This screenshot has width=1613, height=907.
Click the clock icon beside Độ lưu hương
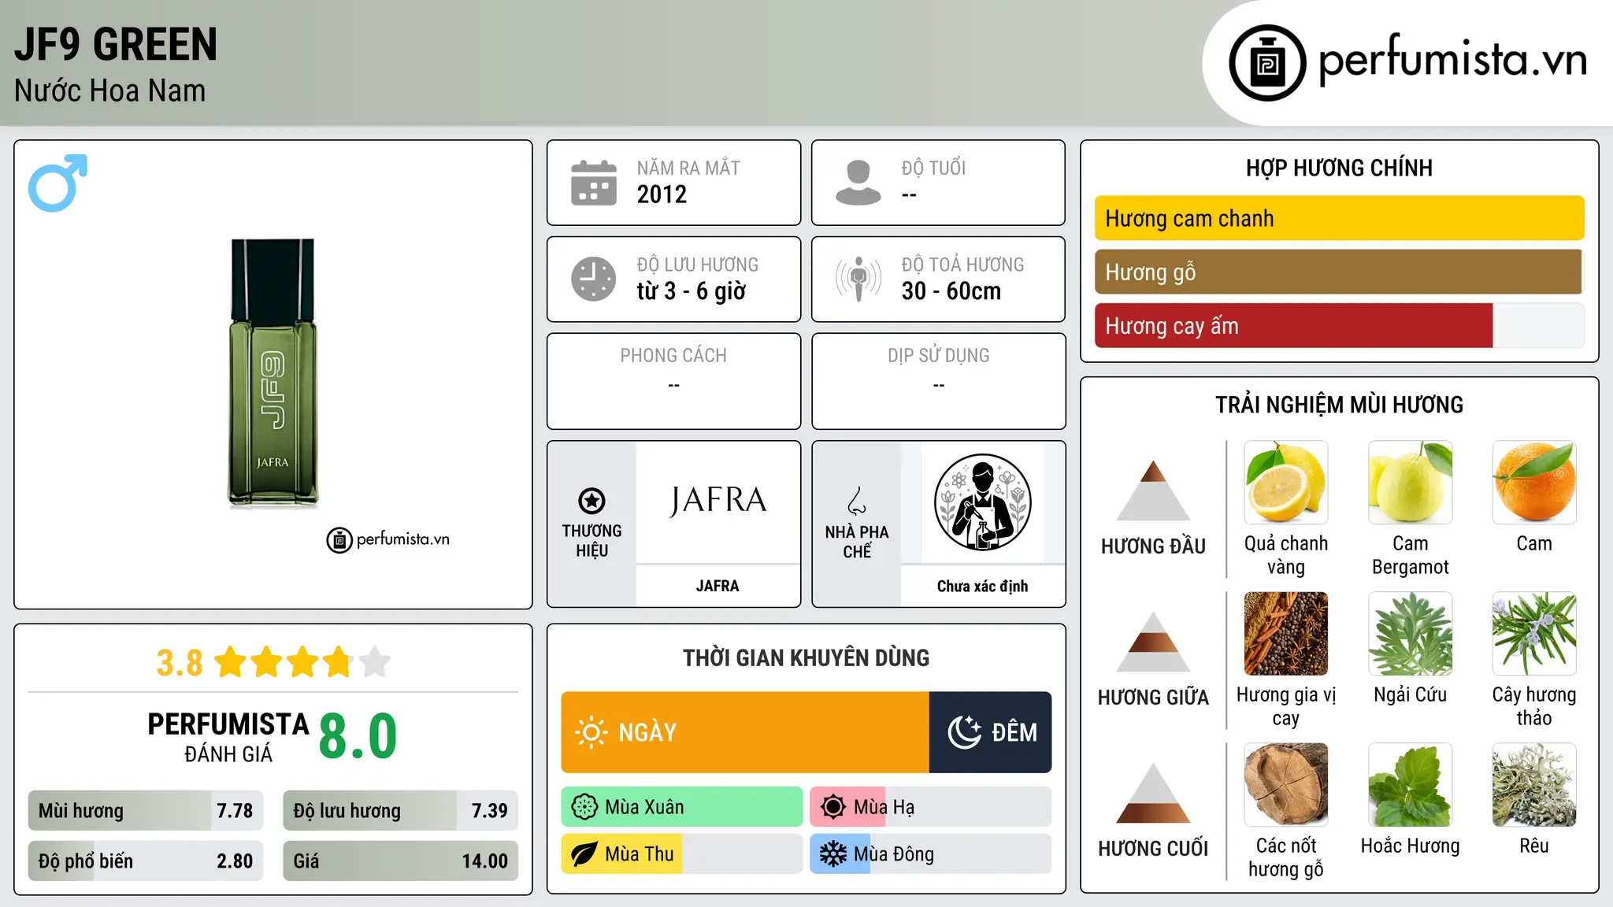pos(594,279)
